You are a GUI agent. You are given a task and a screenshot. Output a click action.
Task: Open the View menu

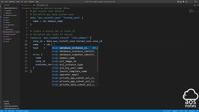pyautogui.click(x=18, y=2)
